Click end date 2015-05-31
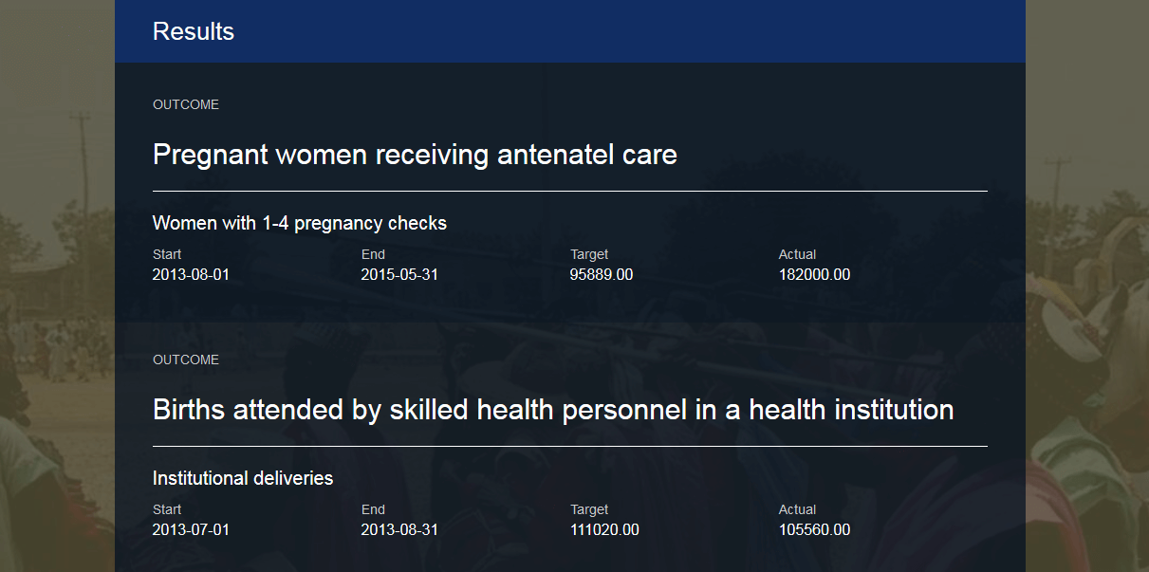The width and height of the screenshot is (1149, 572). 399,275
